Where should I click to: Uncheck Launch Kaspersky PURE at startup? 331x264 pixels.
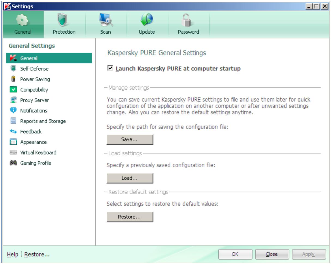click(x=110, y=69)
